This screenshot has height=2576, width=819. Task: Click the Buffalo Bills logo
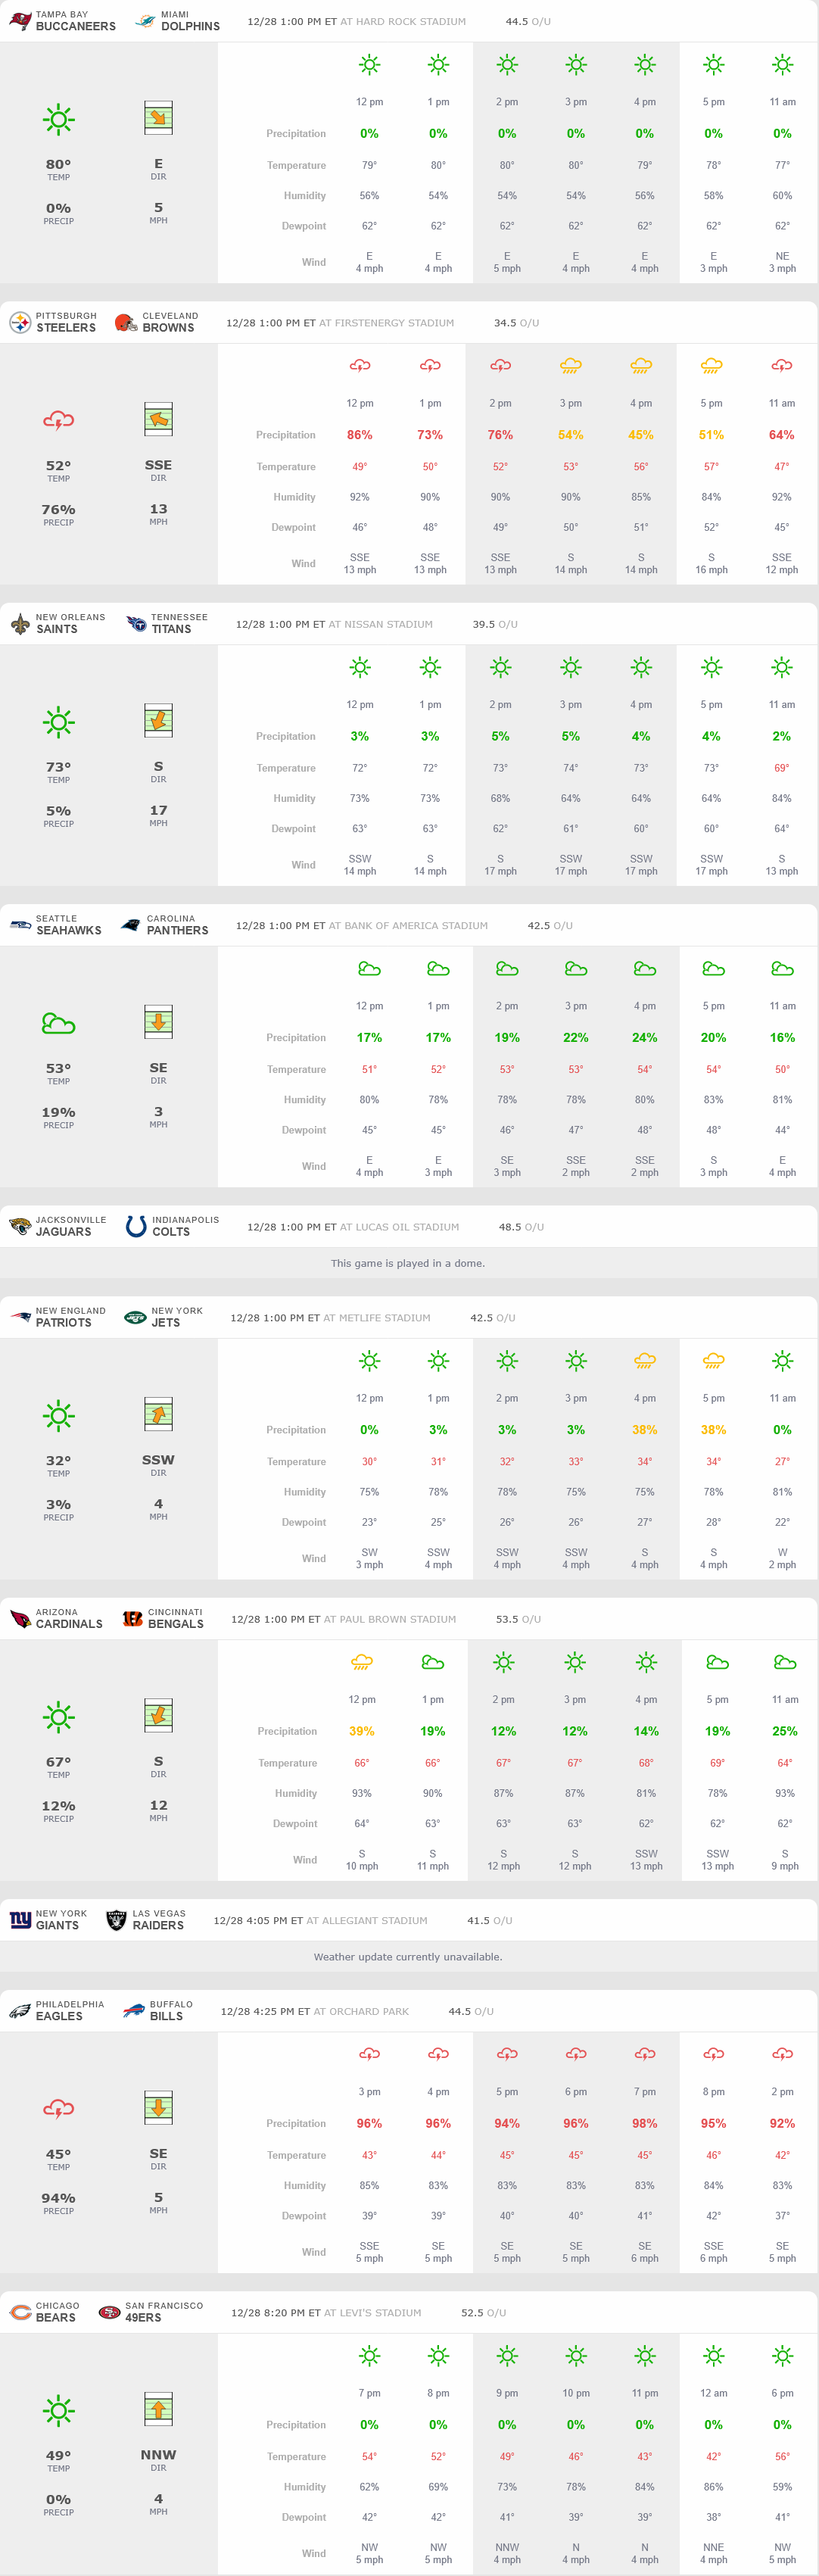pyautogui.click(x=134, y=2011)
